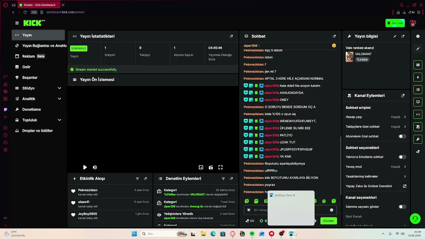Enter fullscreen on the stream preview
Viewport: 425px width, 239px height.
pos(220,167)
